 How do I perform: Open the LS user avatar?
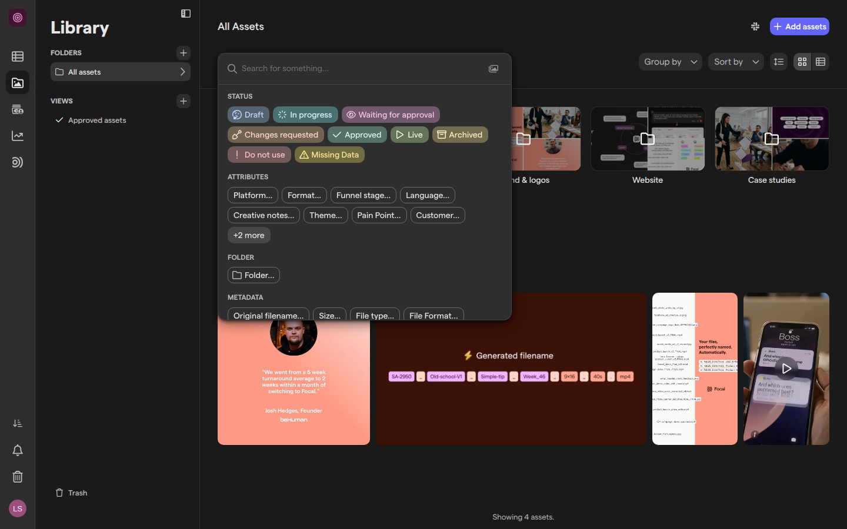(x=18, y=508)
